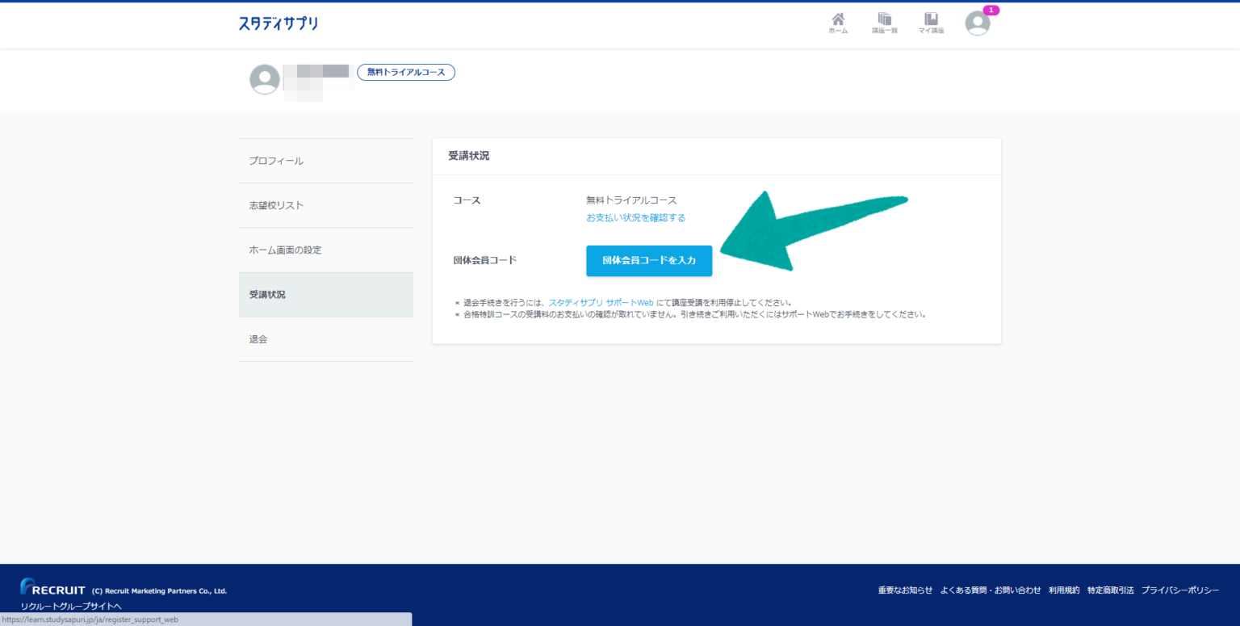Image resolution: width=1240 pixels, height=626 pixels.
Task: Open account avatar menu in header
Action: [x=978, y=23]
